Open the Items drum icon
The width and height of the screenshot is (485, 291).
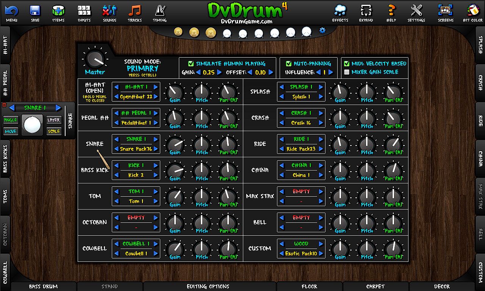(58, 10)
